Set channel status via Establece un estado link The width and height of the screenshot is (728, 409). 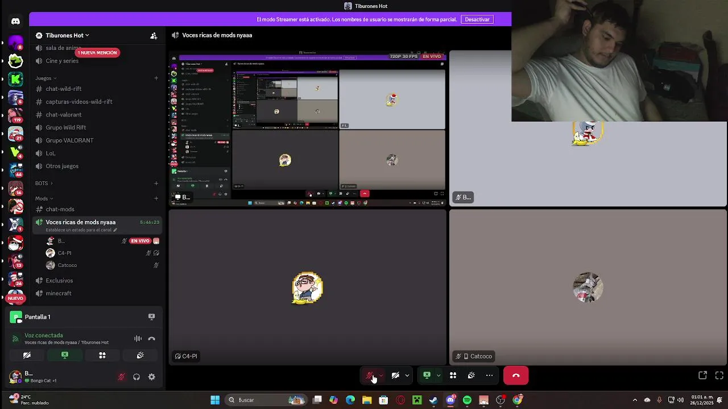[x=81, y=230]
